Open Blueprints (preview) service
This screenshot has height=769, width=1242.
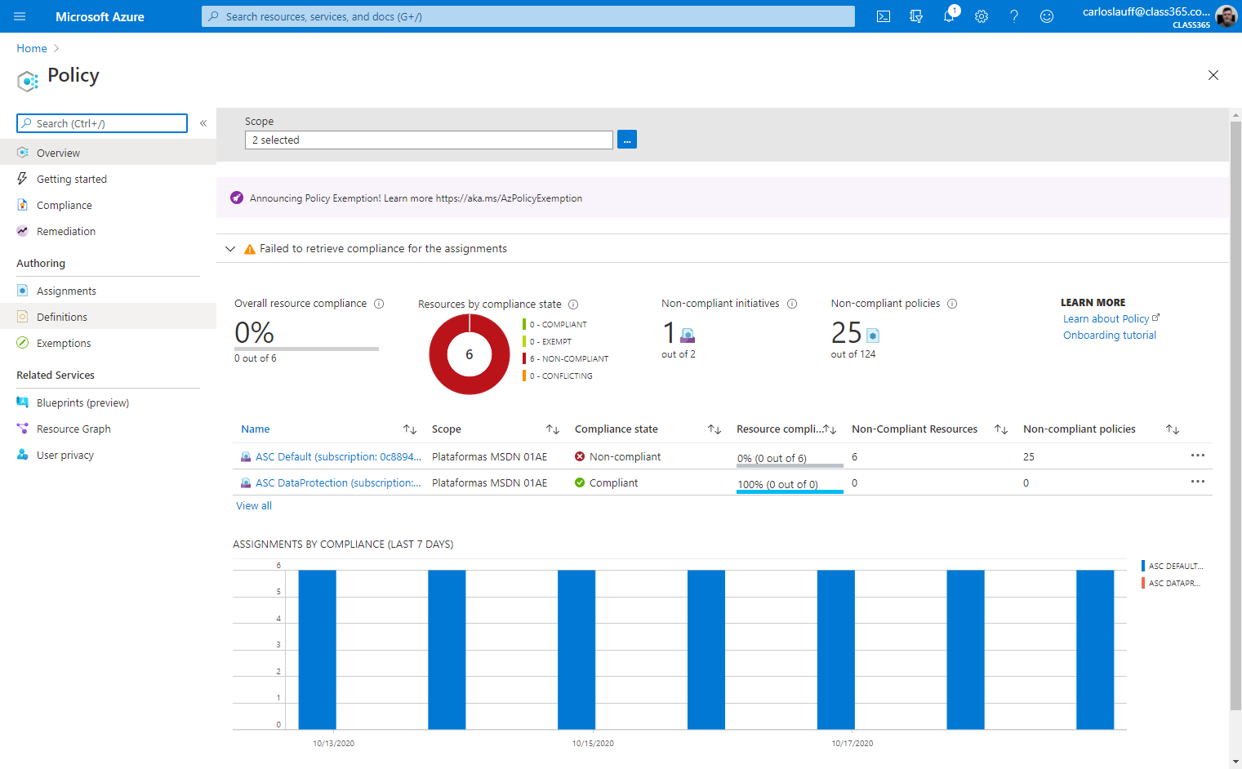click(108, 402)
